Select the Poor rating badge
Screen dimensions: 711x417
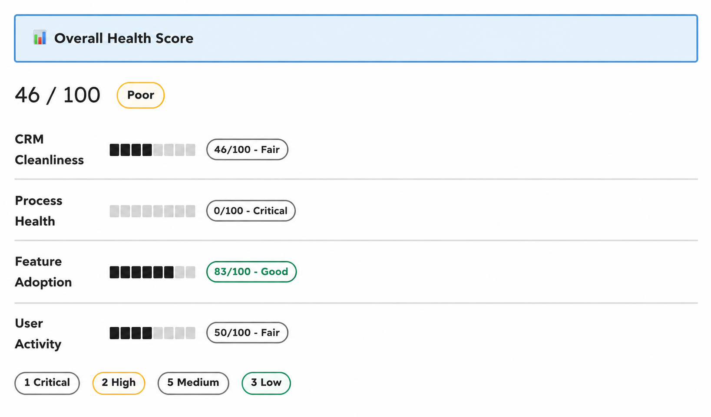pos(140,95)
